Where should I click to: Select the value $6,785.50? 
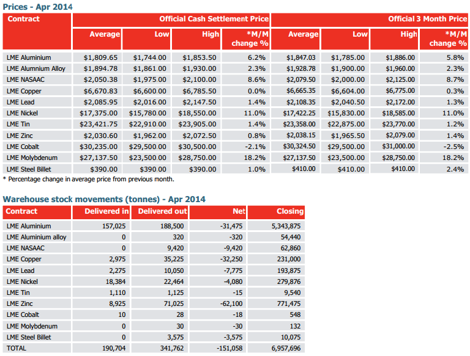200,91
